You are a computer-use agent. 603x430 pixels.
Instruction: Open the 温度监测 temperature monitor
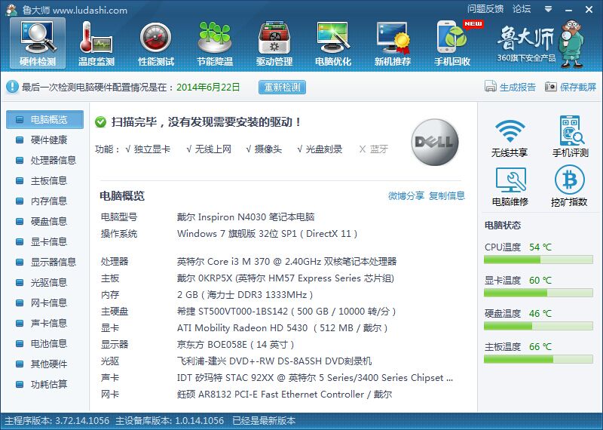click(96, 43)
